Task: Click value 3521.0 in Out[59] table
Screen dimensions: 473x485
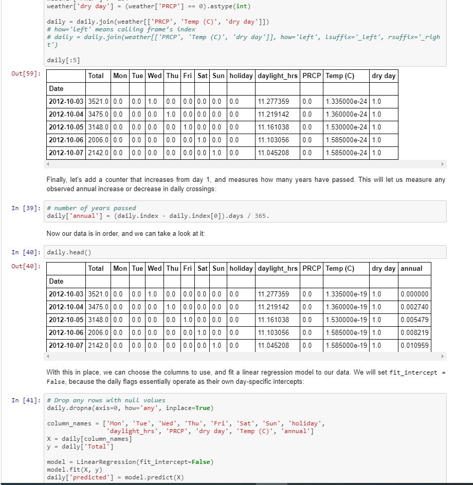Action: click(x=98, y=101)
